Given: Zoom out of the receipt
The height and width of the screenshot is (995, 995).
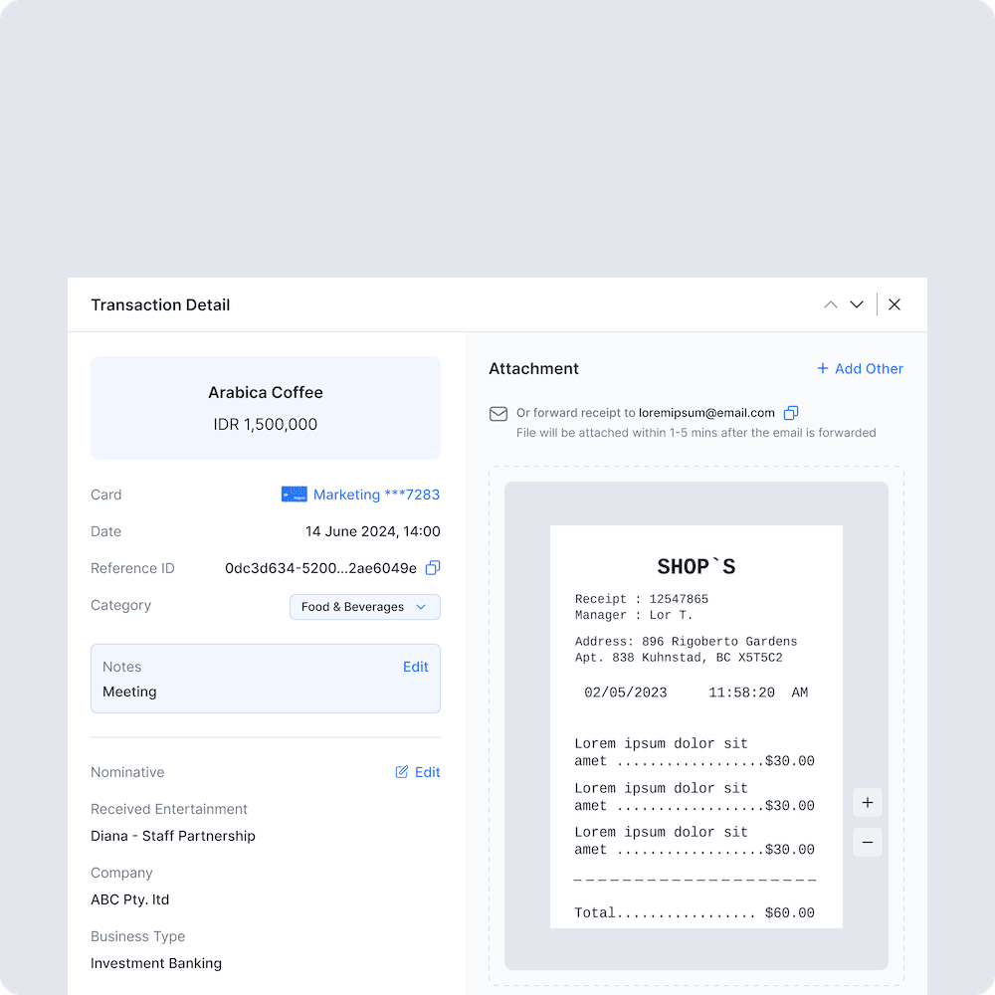Looking at the screenshot, I should pos(867,843).
